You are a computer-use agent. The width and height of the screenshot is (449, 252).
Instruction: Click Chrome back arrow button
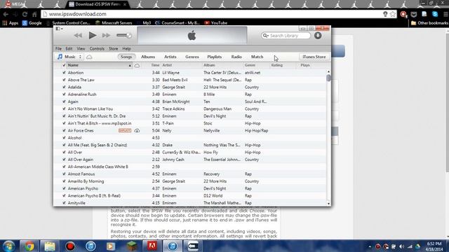coord(6,14)
